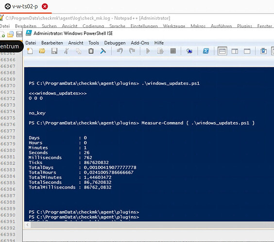
Task: Launch PowerShell.exe from the toolbar icon
Action: click(206, 51)
